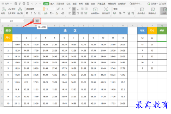Toggle bold formatting

click(27, 13)
